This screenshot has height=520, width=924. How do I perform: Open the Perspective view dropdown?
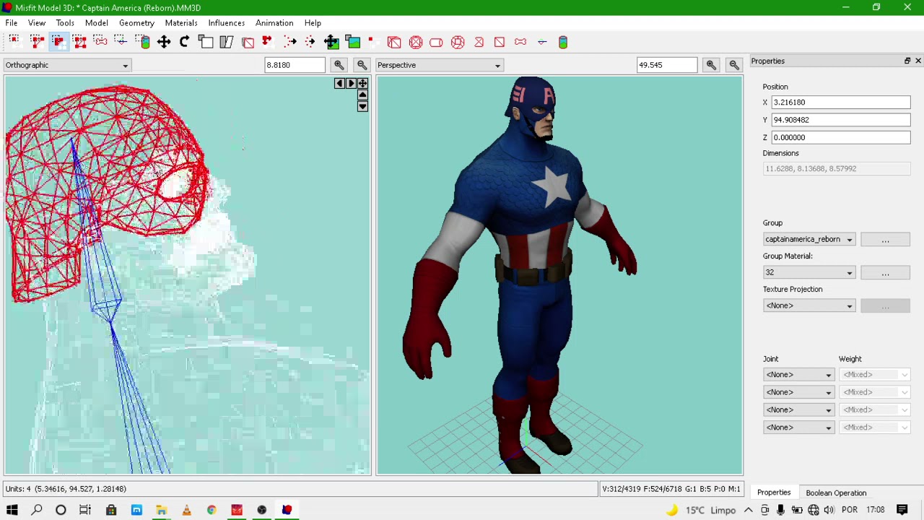click(x=439, y=65)
